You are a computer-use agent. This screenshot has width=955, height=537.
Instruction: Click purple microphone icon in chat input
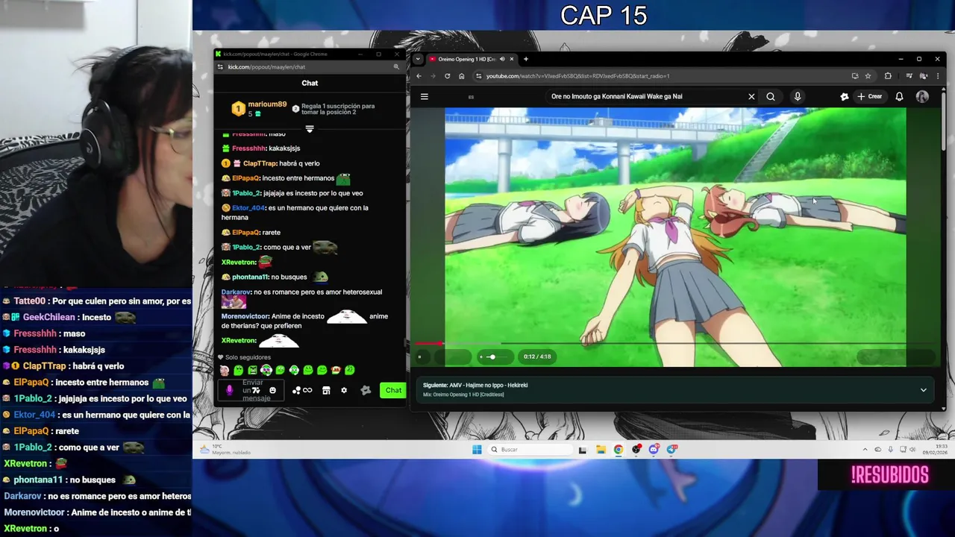click(230, 390)
